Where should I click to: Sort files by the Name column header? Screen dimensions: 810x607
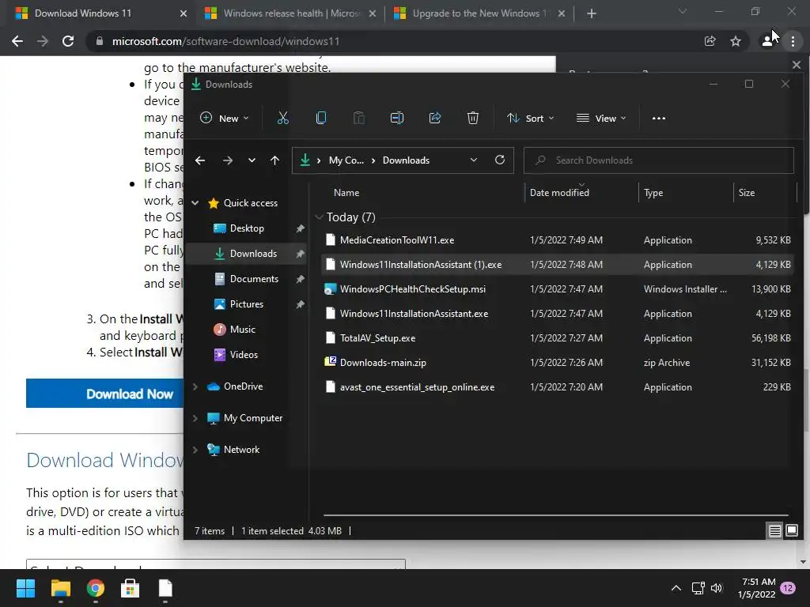tap(346, 193)
